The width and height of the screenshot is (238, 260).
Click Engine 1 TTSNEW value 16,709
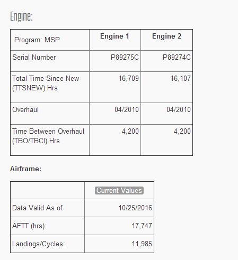[x=129, y=78]
